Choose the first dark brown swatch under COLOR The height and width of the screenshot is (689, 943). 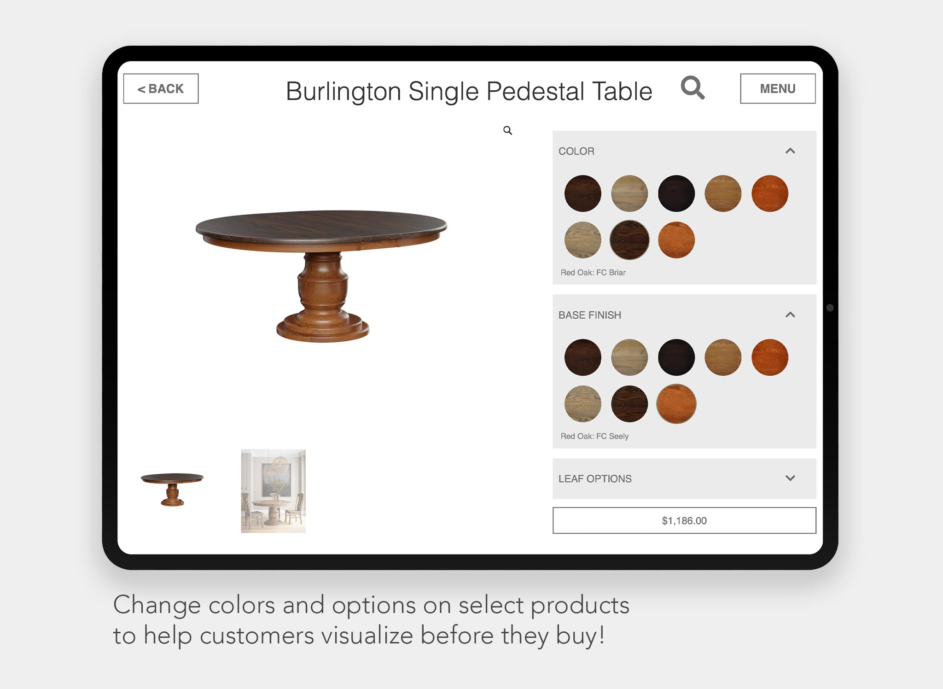(582, 193)
